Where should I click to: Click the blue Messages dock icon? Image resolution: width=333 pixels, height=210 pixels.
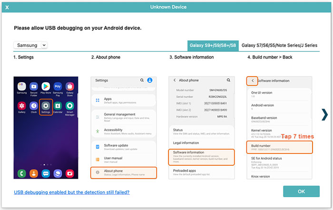tap(46, 173)
